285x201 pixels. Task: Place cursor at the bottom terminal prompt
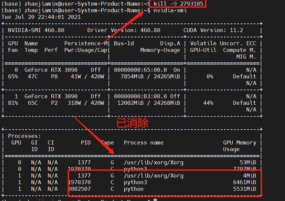pyautogui.click(x=155, y=200)
